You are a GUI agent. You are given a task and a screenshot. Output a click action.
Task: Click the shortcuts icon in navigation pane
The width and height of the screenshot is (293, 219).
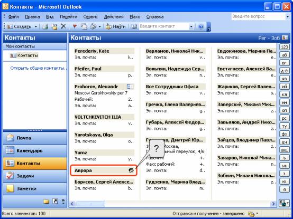[x=55, y=201]
